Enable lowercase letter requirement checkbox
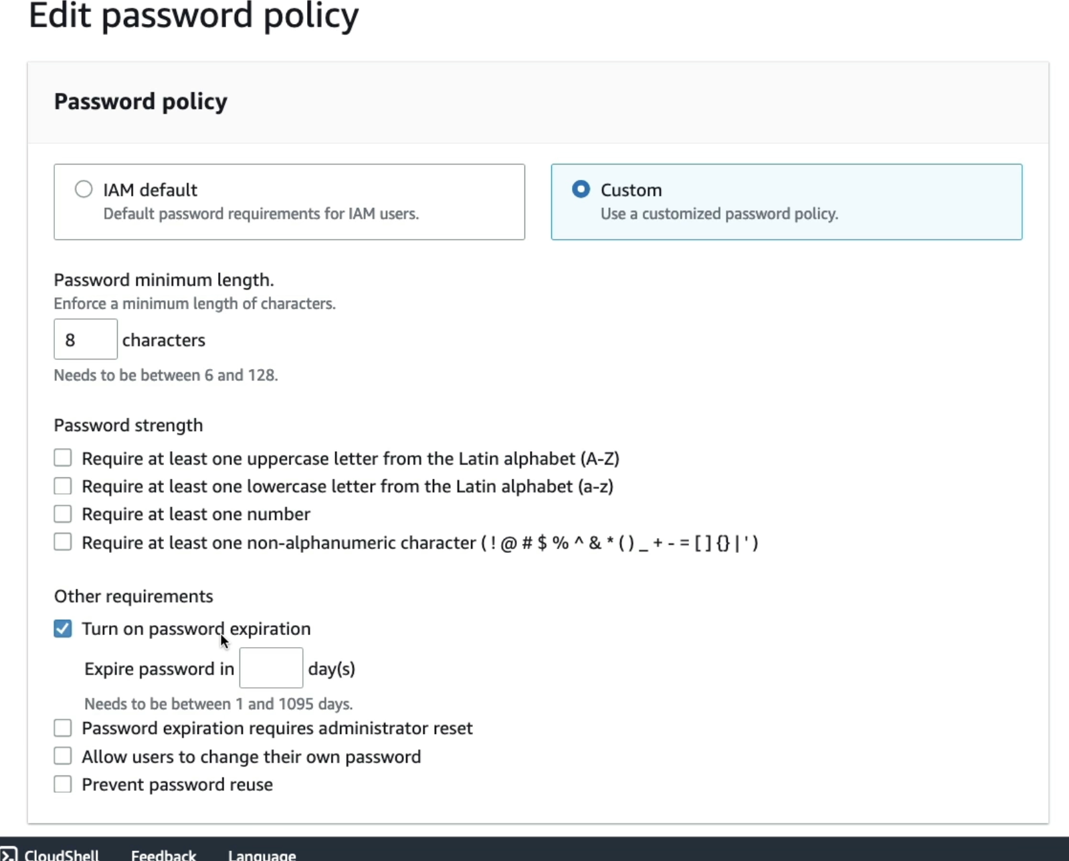Screen dimensions: 1069x861 pyautogui.click(x=63, y=486)
